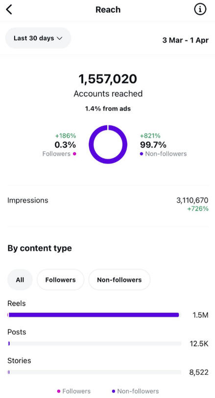Viewport: 215px width, 398px height.
Task: Click the purple reach donut chart
Action: coord(108,144)
